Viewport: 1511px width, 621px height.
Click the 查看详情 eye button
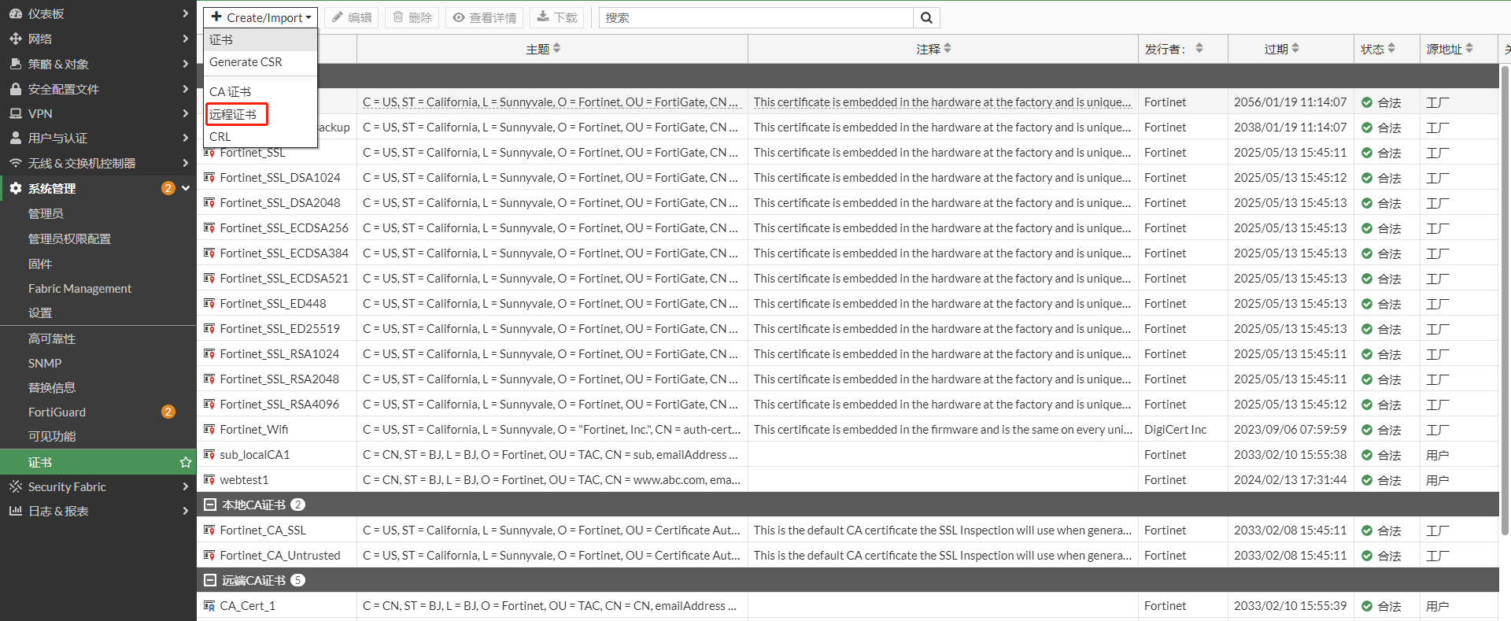[485, 17]
